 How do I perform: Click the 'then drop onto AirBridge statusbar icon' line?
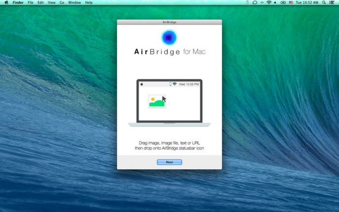[169, 148]
